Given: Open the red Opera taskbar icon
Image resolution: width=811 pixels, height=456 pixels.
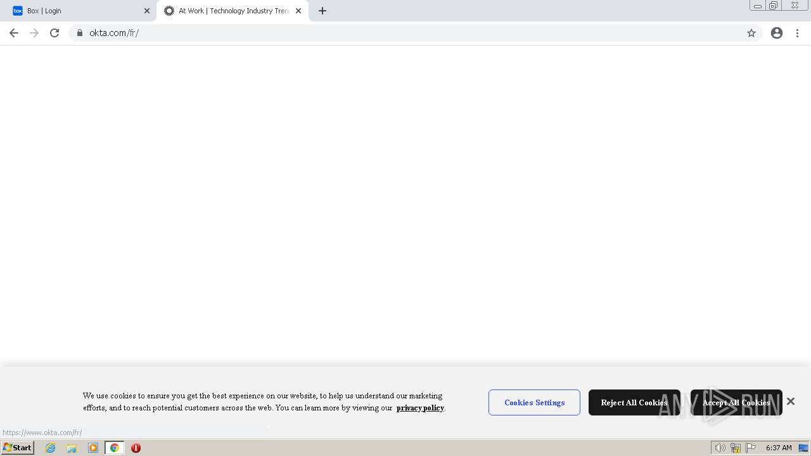Looking at the screenshot, I should pyautogui.click(x=136, y=448).
